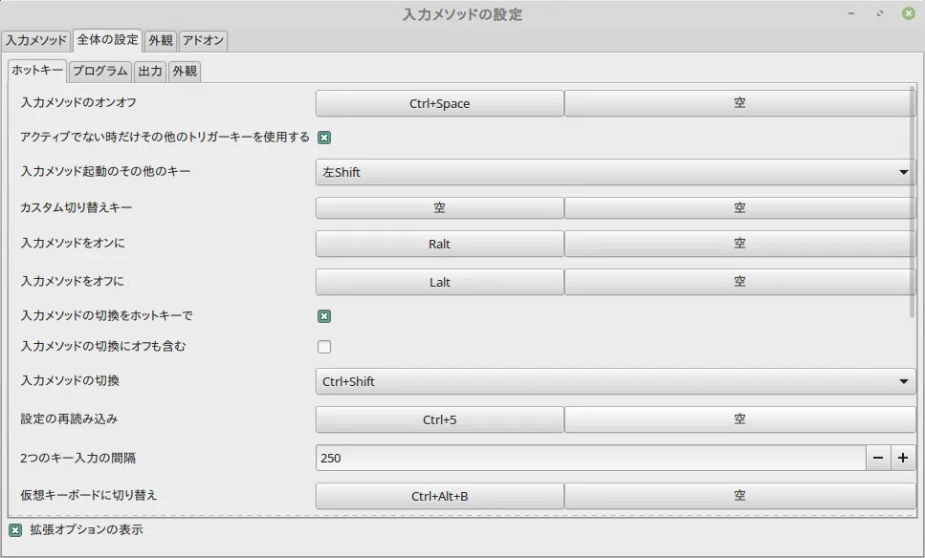Screen dimensions: 925x558
Task: Select the top-level 外観 tab
Action: coord(161,40)
